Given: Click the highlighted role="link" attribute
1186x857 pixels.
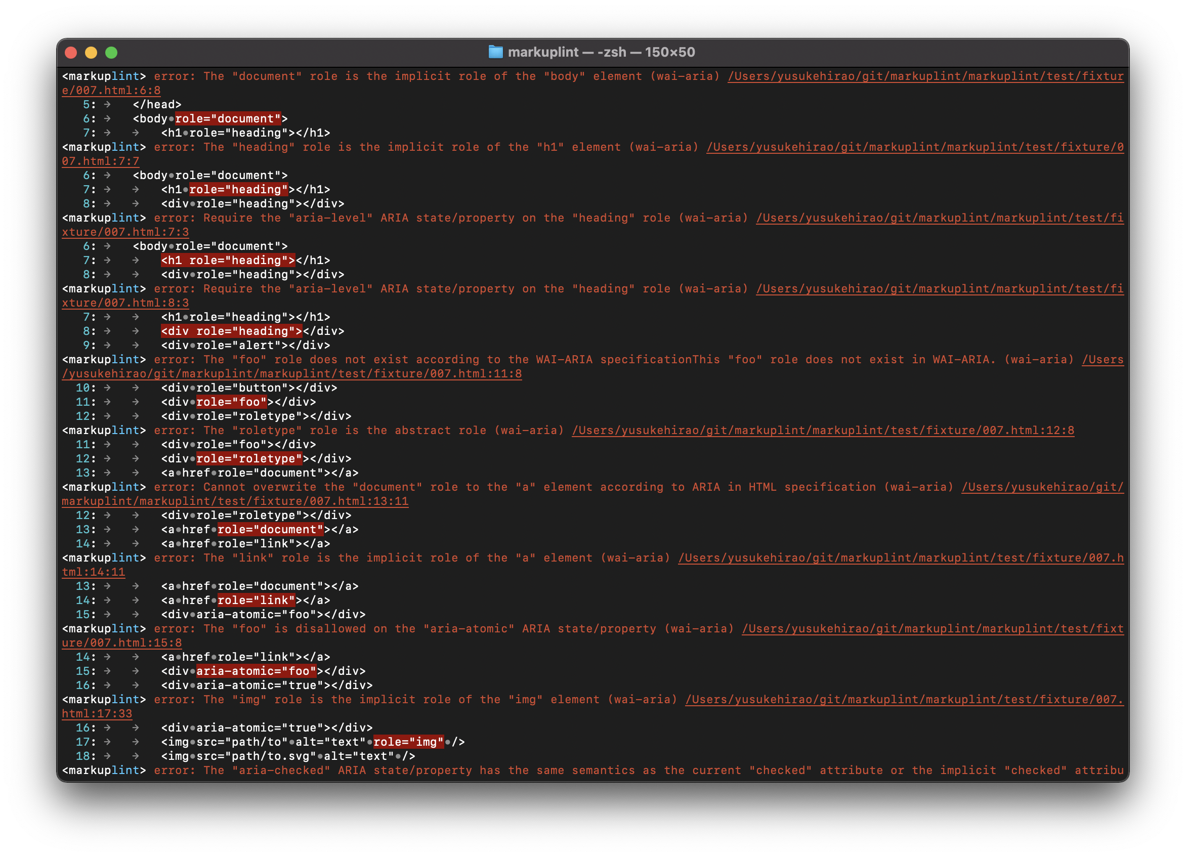Looking at the screenshot, I should (x=256, y=601).
